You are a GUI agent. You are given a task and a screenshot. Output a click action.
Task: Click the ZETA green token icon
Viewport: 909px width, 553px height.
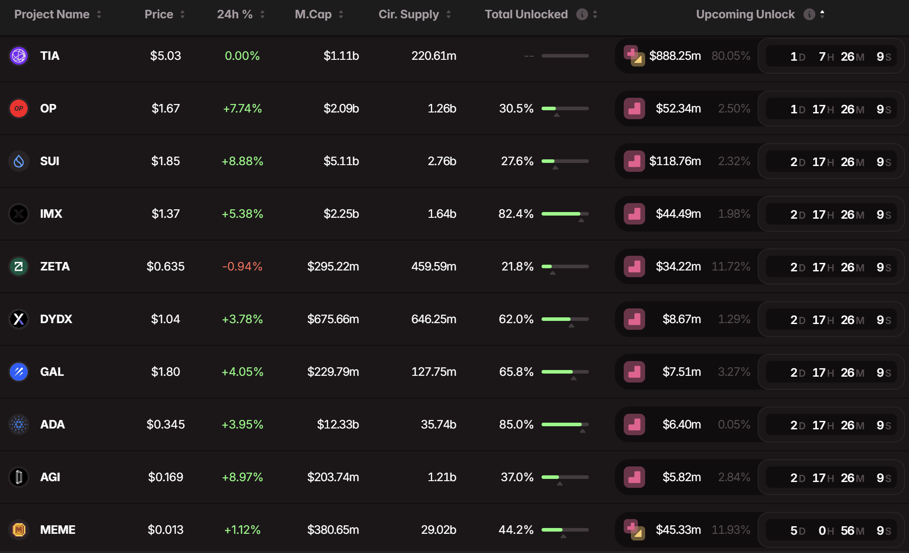pyautogui.click(x=19, y=266)
